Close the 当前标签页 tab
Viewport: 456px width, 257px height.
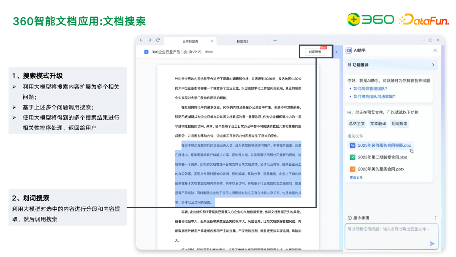tap(212, 41)
